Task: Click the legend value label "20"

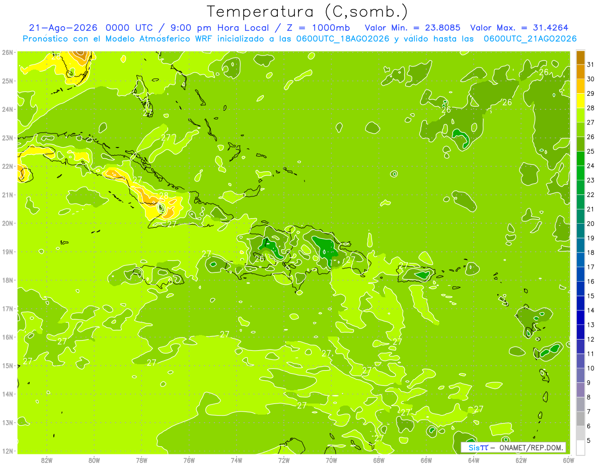Action: [x=591, y=224]
